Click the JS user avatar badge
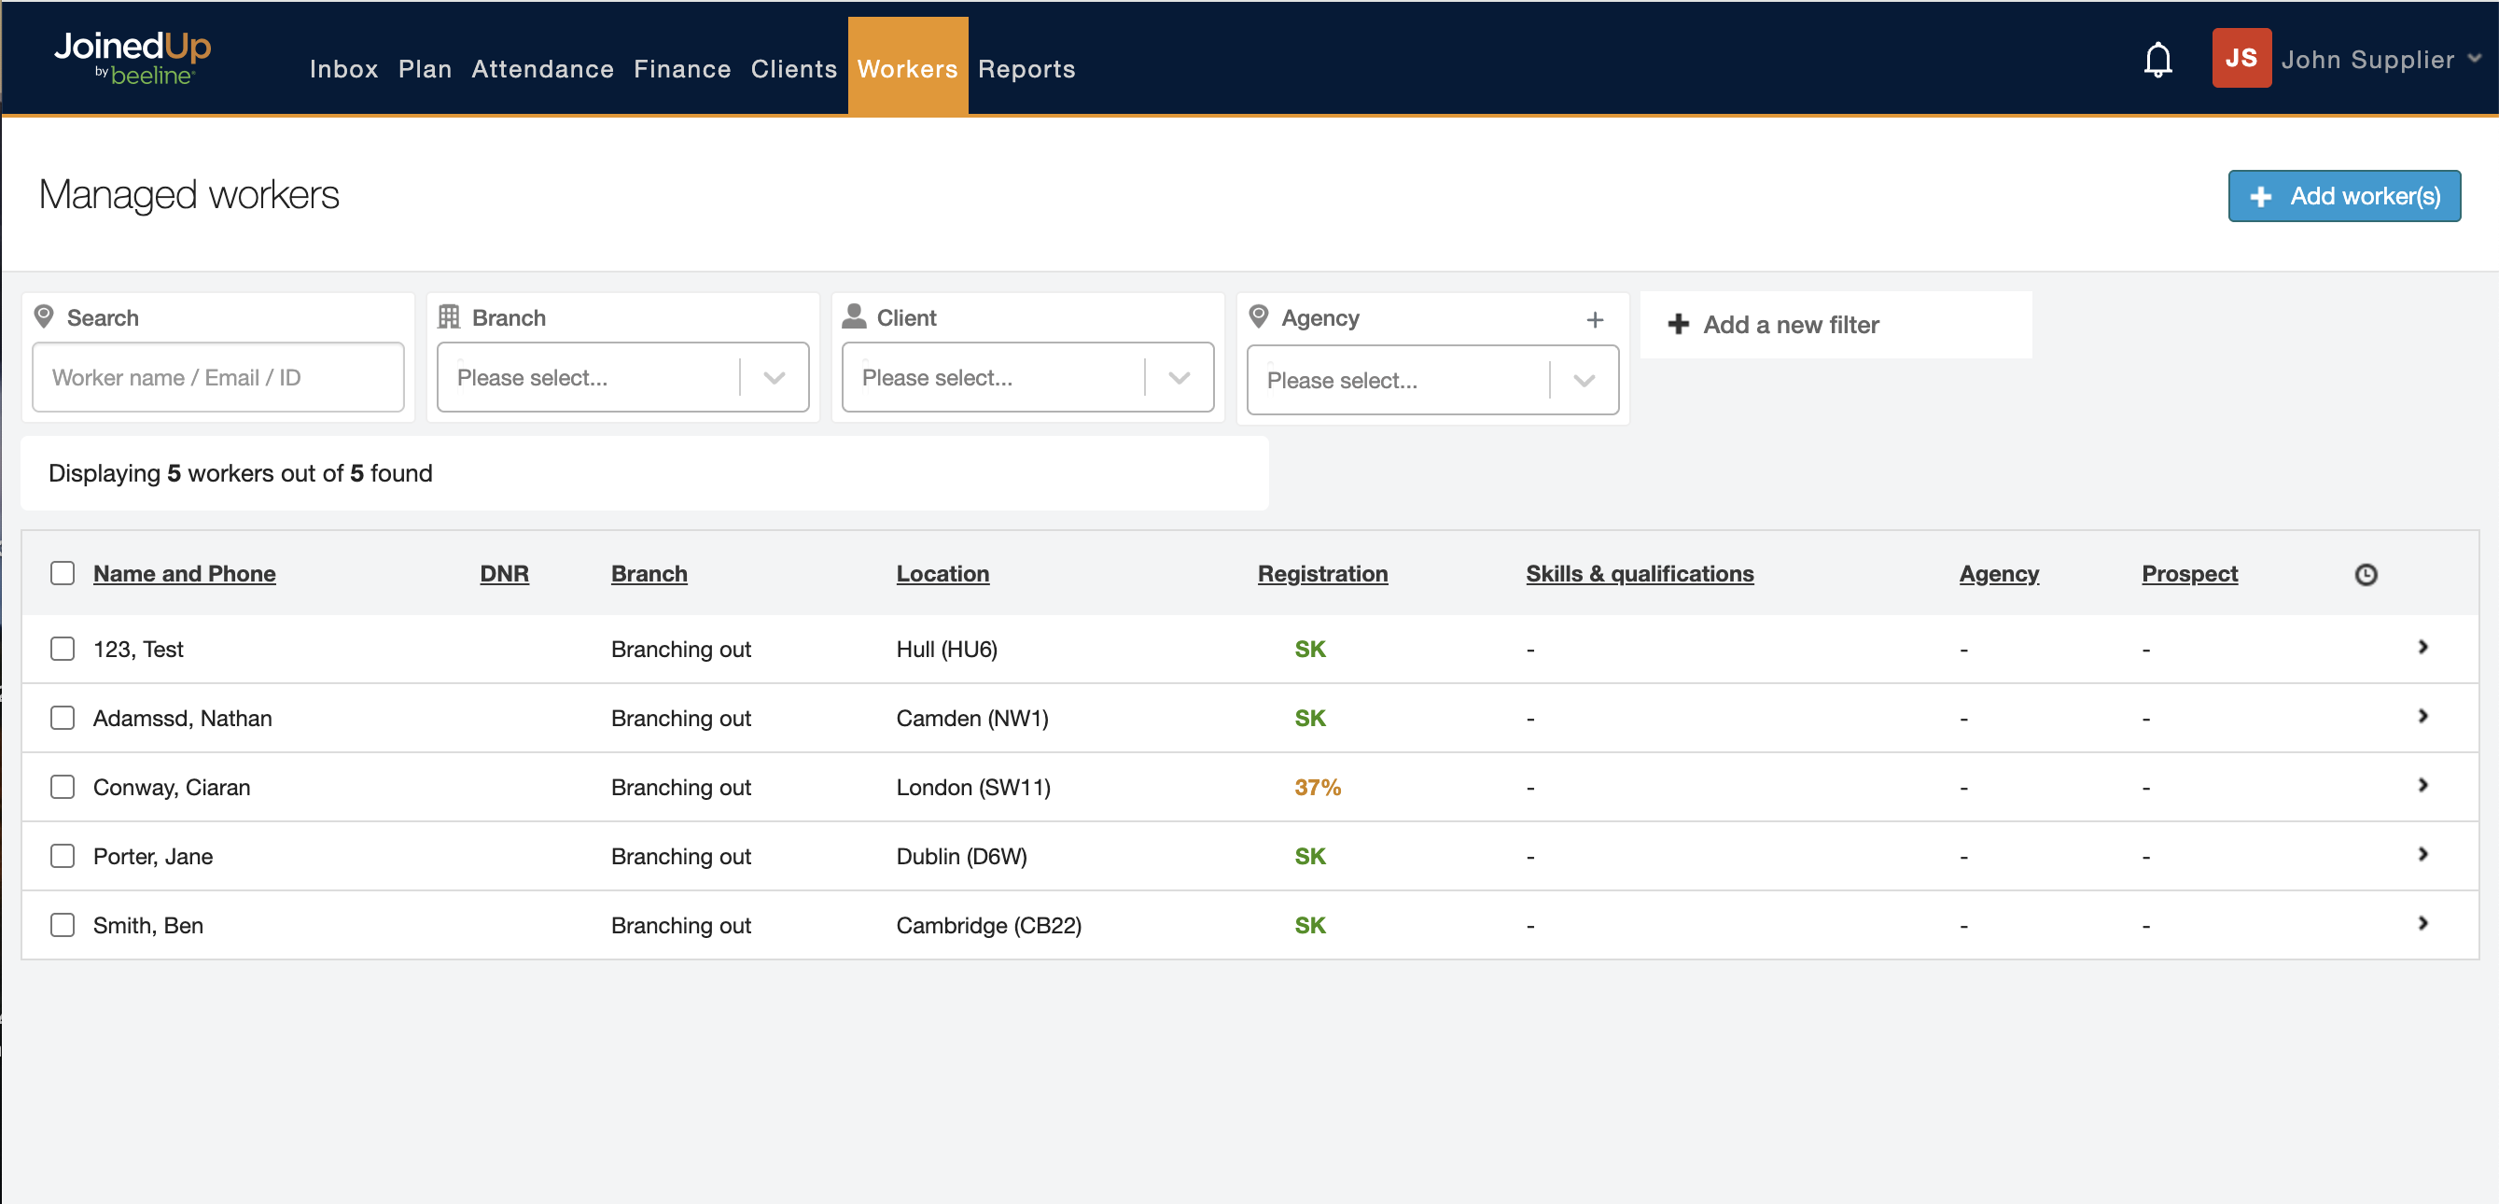 click(x=2240, y=59)
